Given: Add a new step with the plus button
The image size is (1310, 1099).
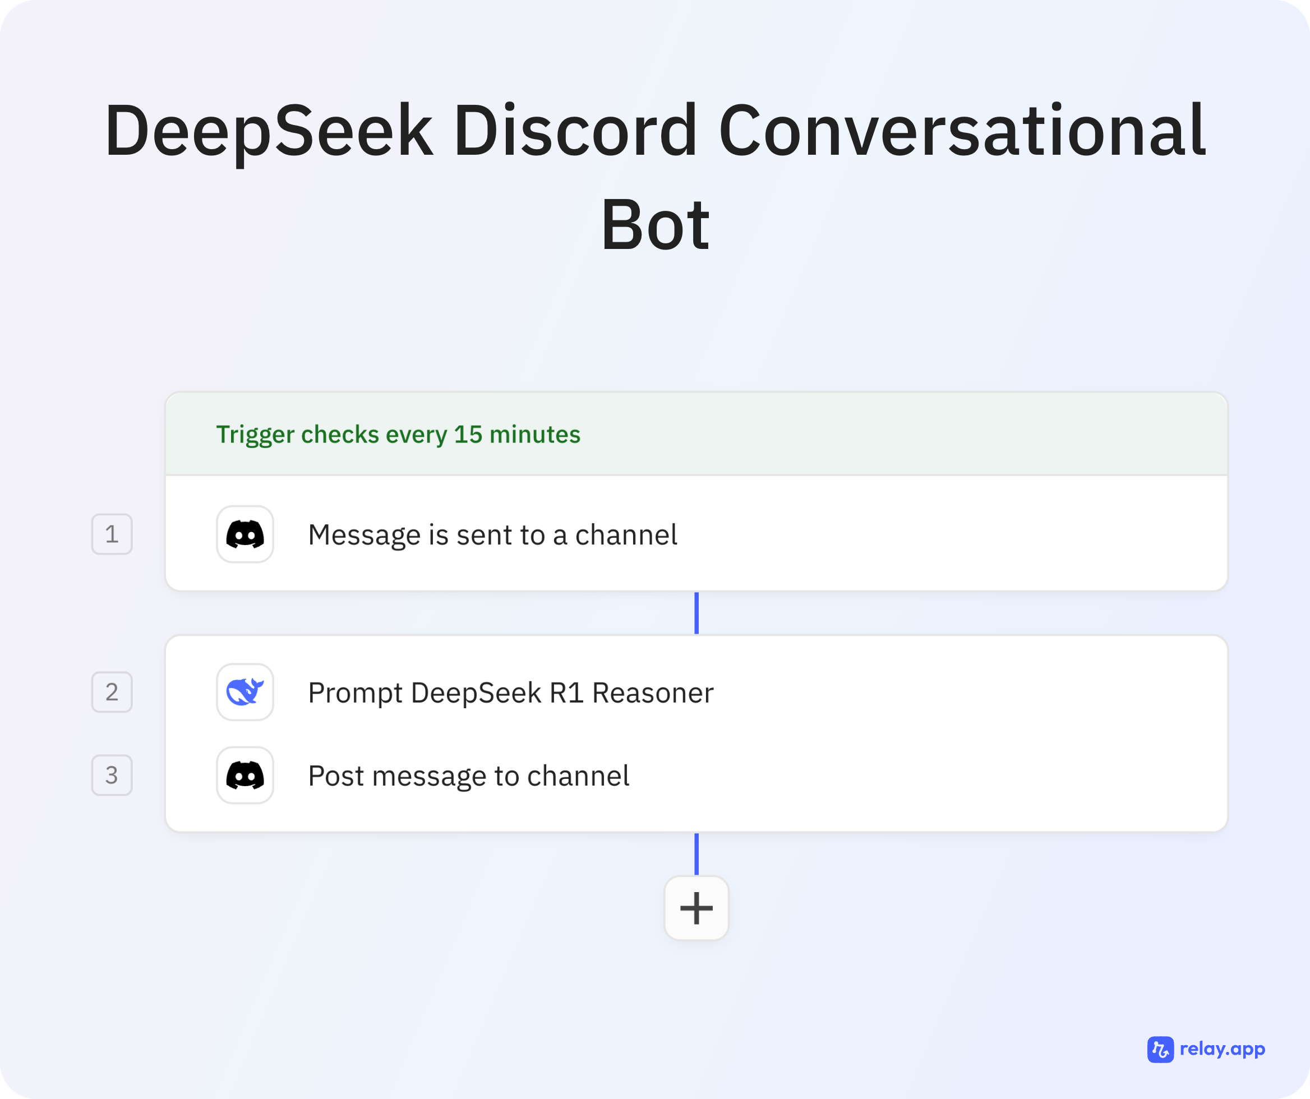Looking at the screenshot, I should (x=696, y=908).
